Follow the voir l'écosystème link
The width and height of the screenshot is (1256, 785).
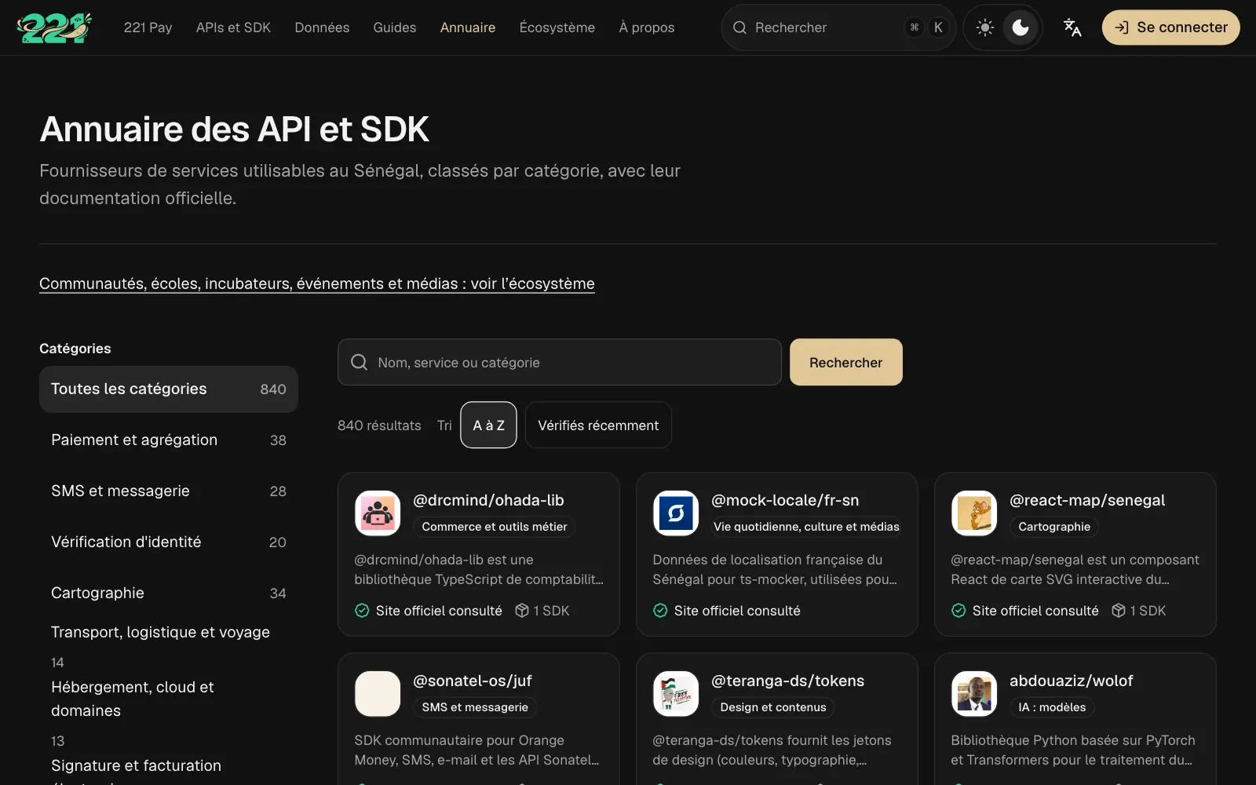(317, 283)
